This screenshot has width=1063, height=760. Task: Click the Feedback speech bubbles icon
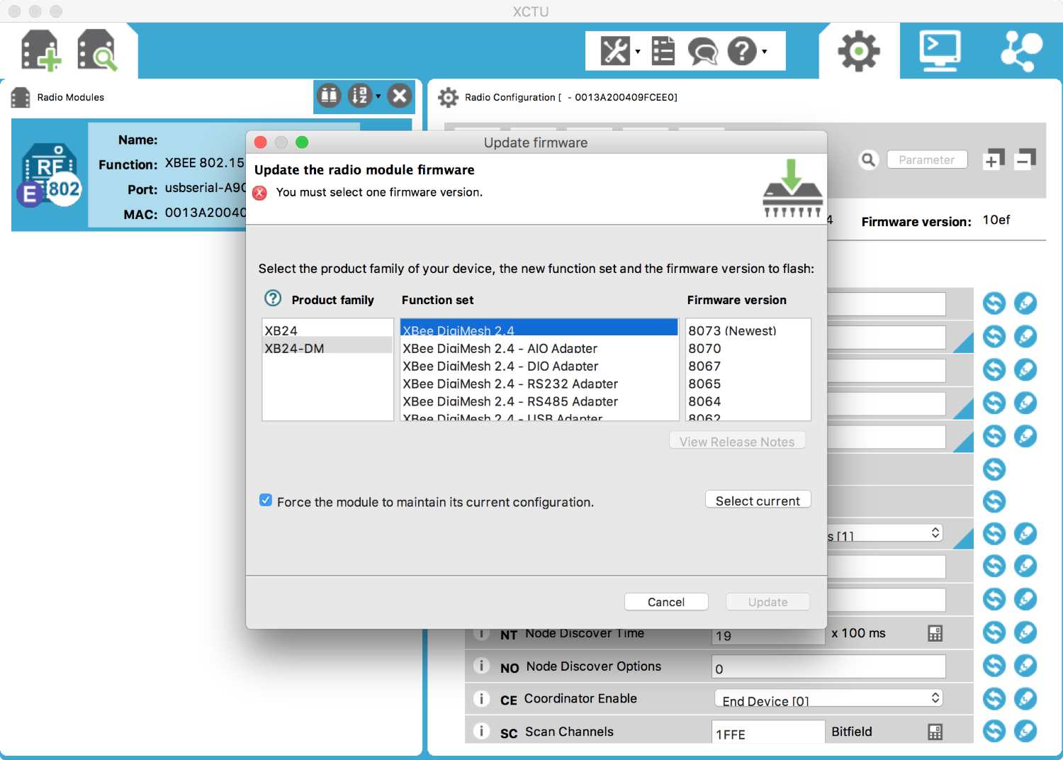(702, 51)
